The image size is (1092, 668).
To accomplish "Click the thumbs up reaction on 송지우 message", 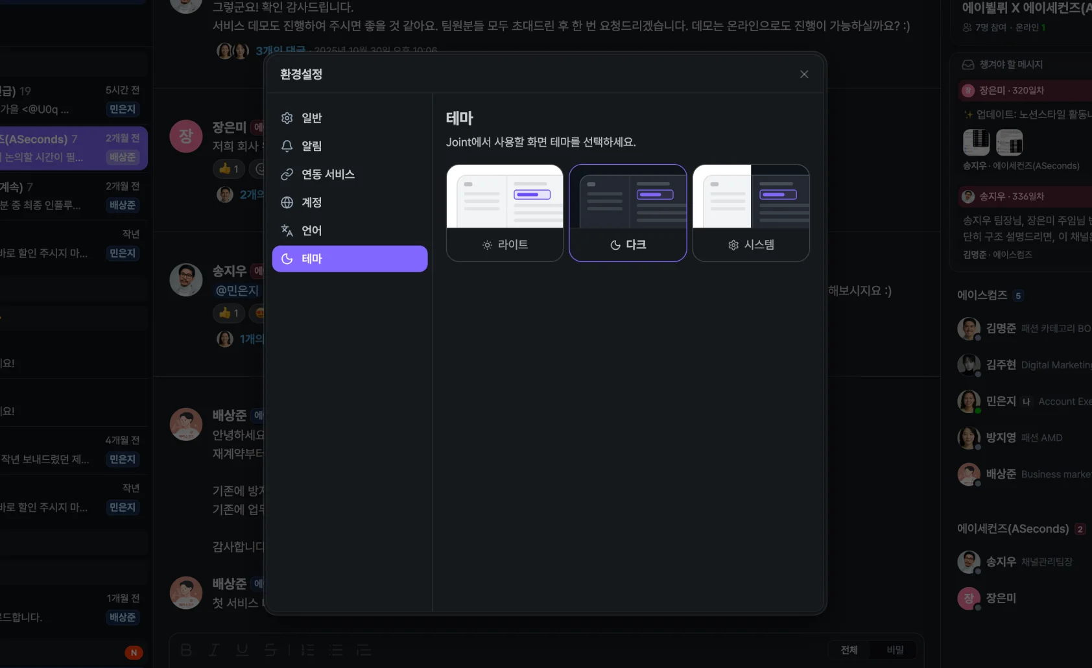I will [x=229, y=313].
